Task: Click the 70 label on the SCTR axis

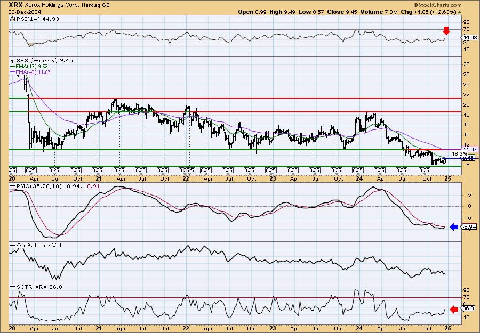Action: (466, 297)
